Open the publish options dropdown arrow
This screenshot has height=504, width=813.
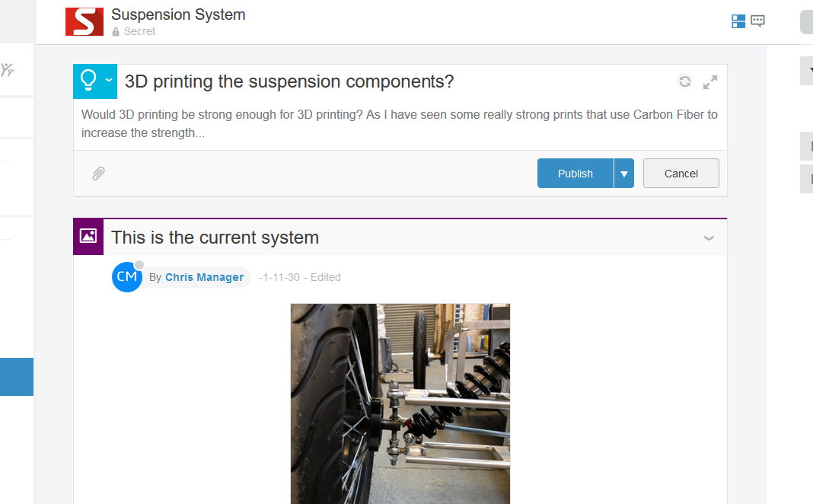[x=624, y=174]
